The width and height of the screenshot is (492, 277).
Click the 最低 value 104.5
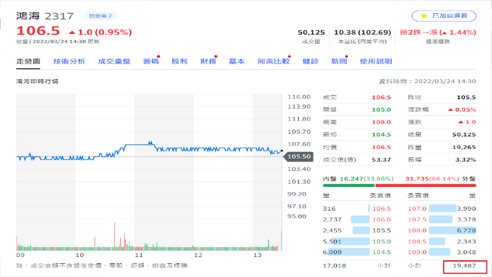(x=381, y=135)
